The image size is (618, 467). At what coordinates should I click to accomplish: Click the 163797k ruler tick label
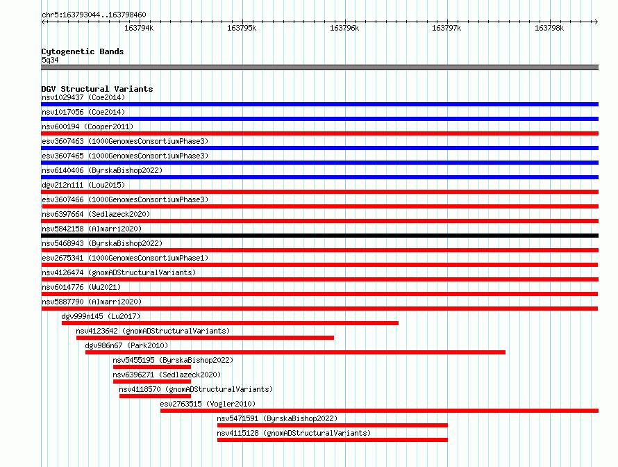click(x=446, y=28)
